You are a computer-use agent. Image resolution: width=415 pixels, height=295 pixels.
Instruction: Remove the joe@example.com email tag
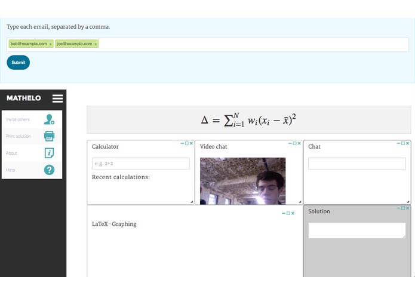pos(96,44)
